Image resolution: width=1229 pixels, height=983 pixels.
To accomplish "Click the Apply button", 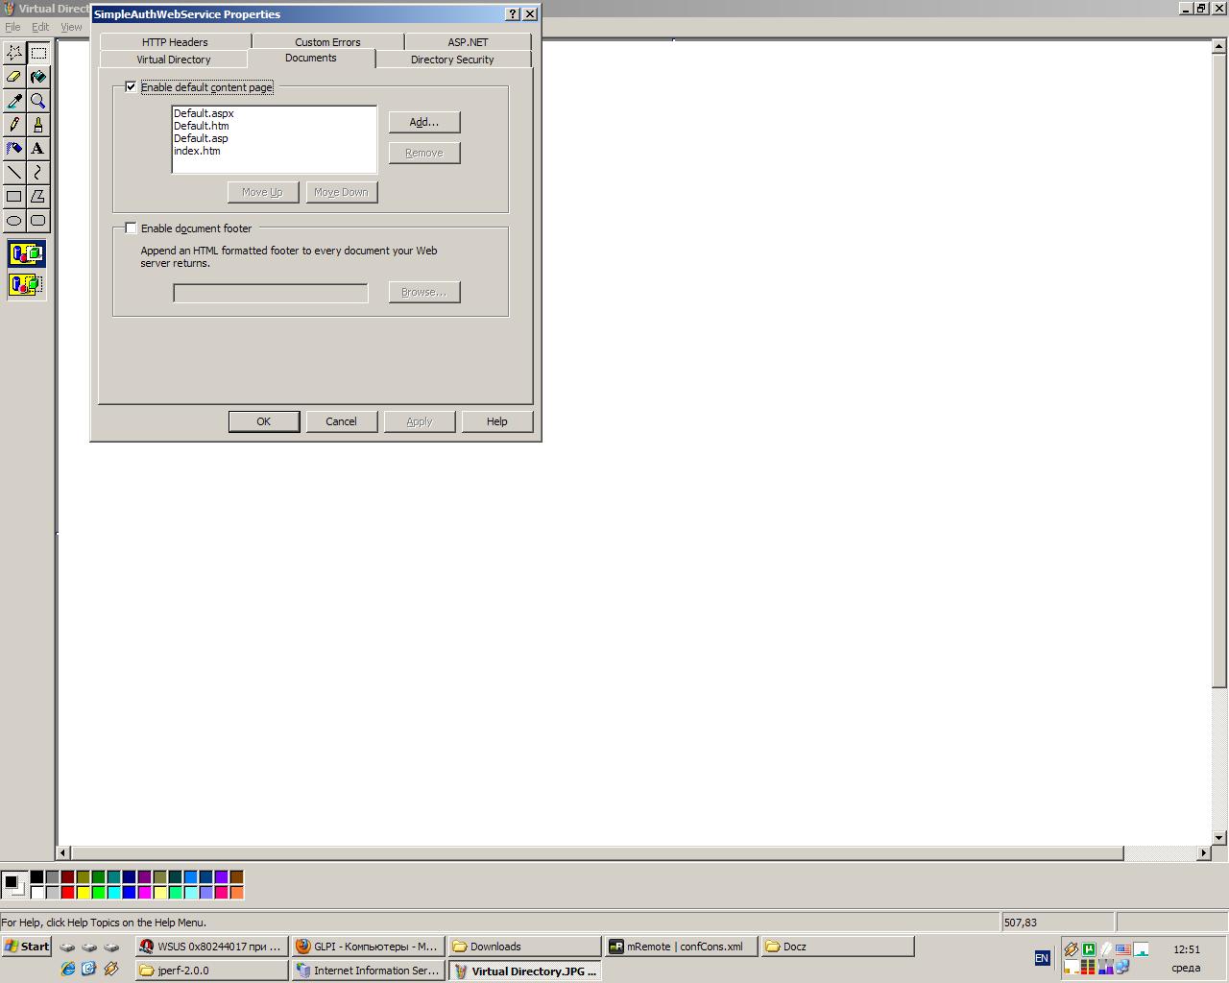I will coord(420,421).
